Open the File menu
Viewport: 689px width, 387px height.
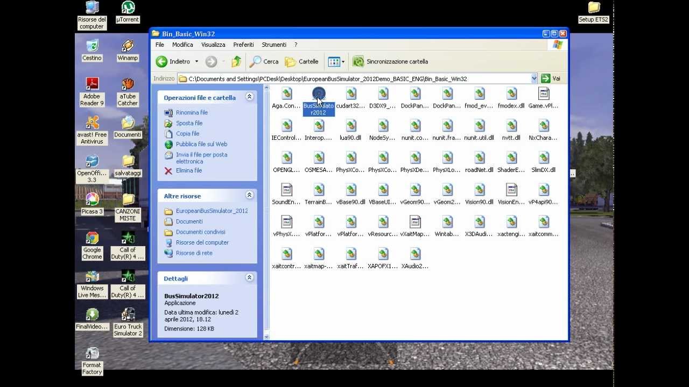coord(160,45)
